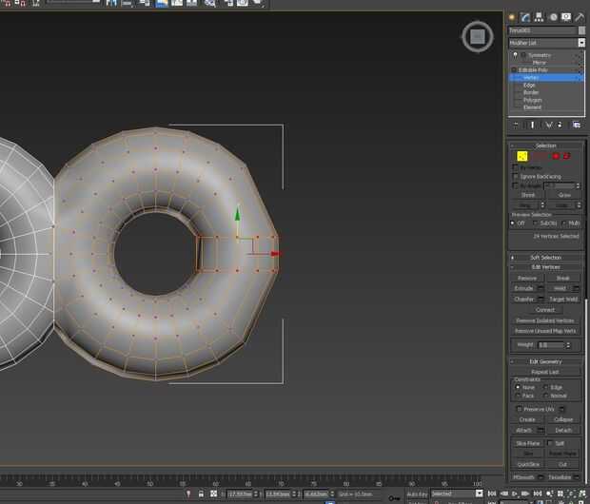Click the Weight value input field
This screenshot has width=590, height=504.
click(549, 344)
